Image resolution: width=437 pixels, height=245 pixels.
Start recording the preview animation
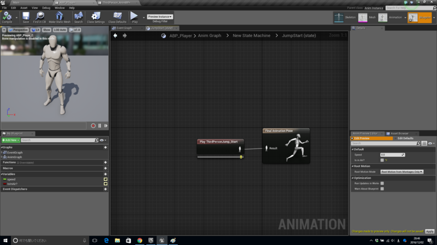click(x=93, y=126)
